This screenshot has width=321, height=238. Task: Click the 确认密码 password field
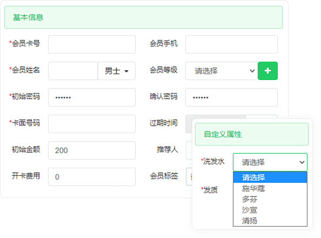[231, 97]
